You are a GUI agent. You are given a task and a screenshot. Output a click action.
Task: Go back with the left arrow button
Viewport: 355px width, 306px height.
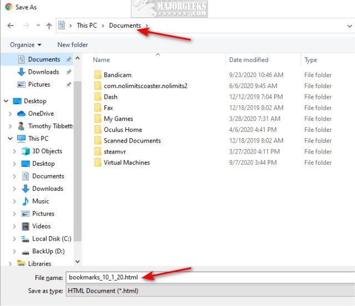[x=11, y=25]
